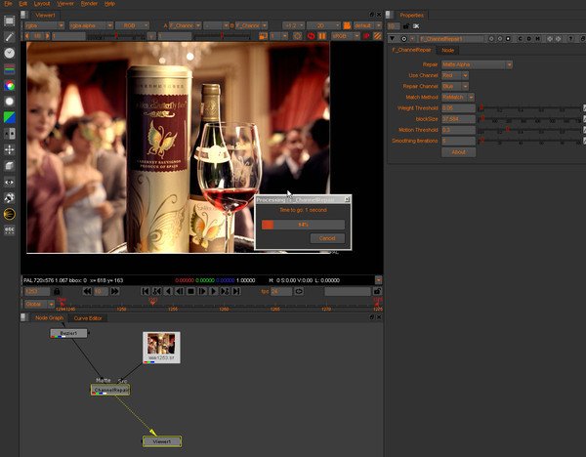Click the orange pause viewer icon
The width and height of the screenshot is (586, 457).
[321, 36]
